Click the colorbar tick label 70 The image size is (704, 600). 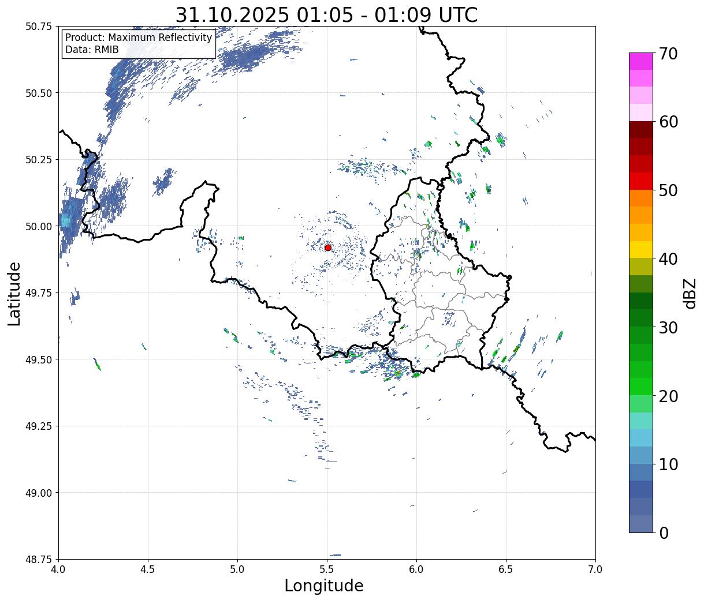coord(668,53)
